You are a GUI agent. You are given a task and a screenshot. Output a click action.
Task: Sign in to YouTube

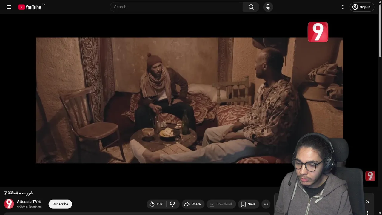click(x=362, y=7)
